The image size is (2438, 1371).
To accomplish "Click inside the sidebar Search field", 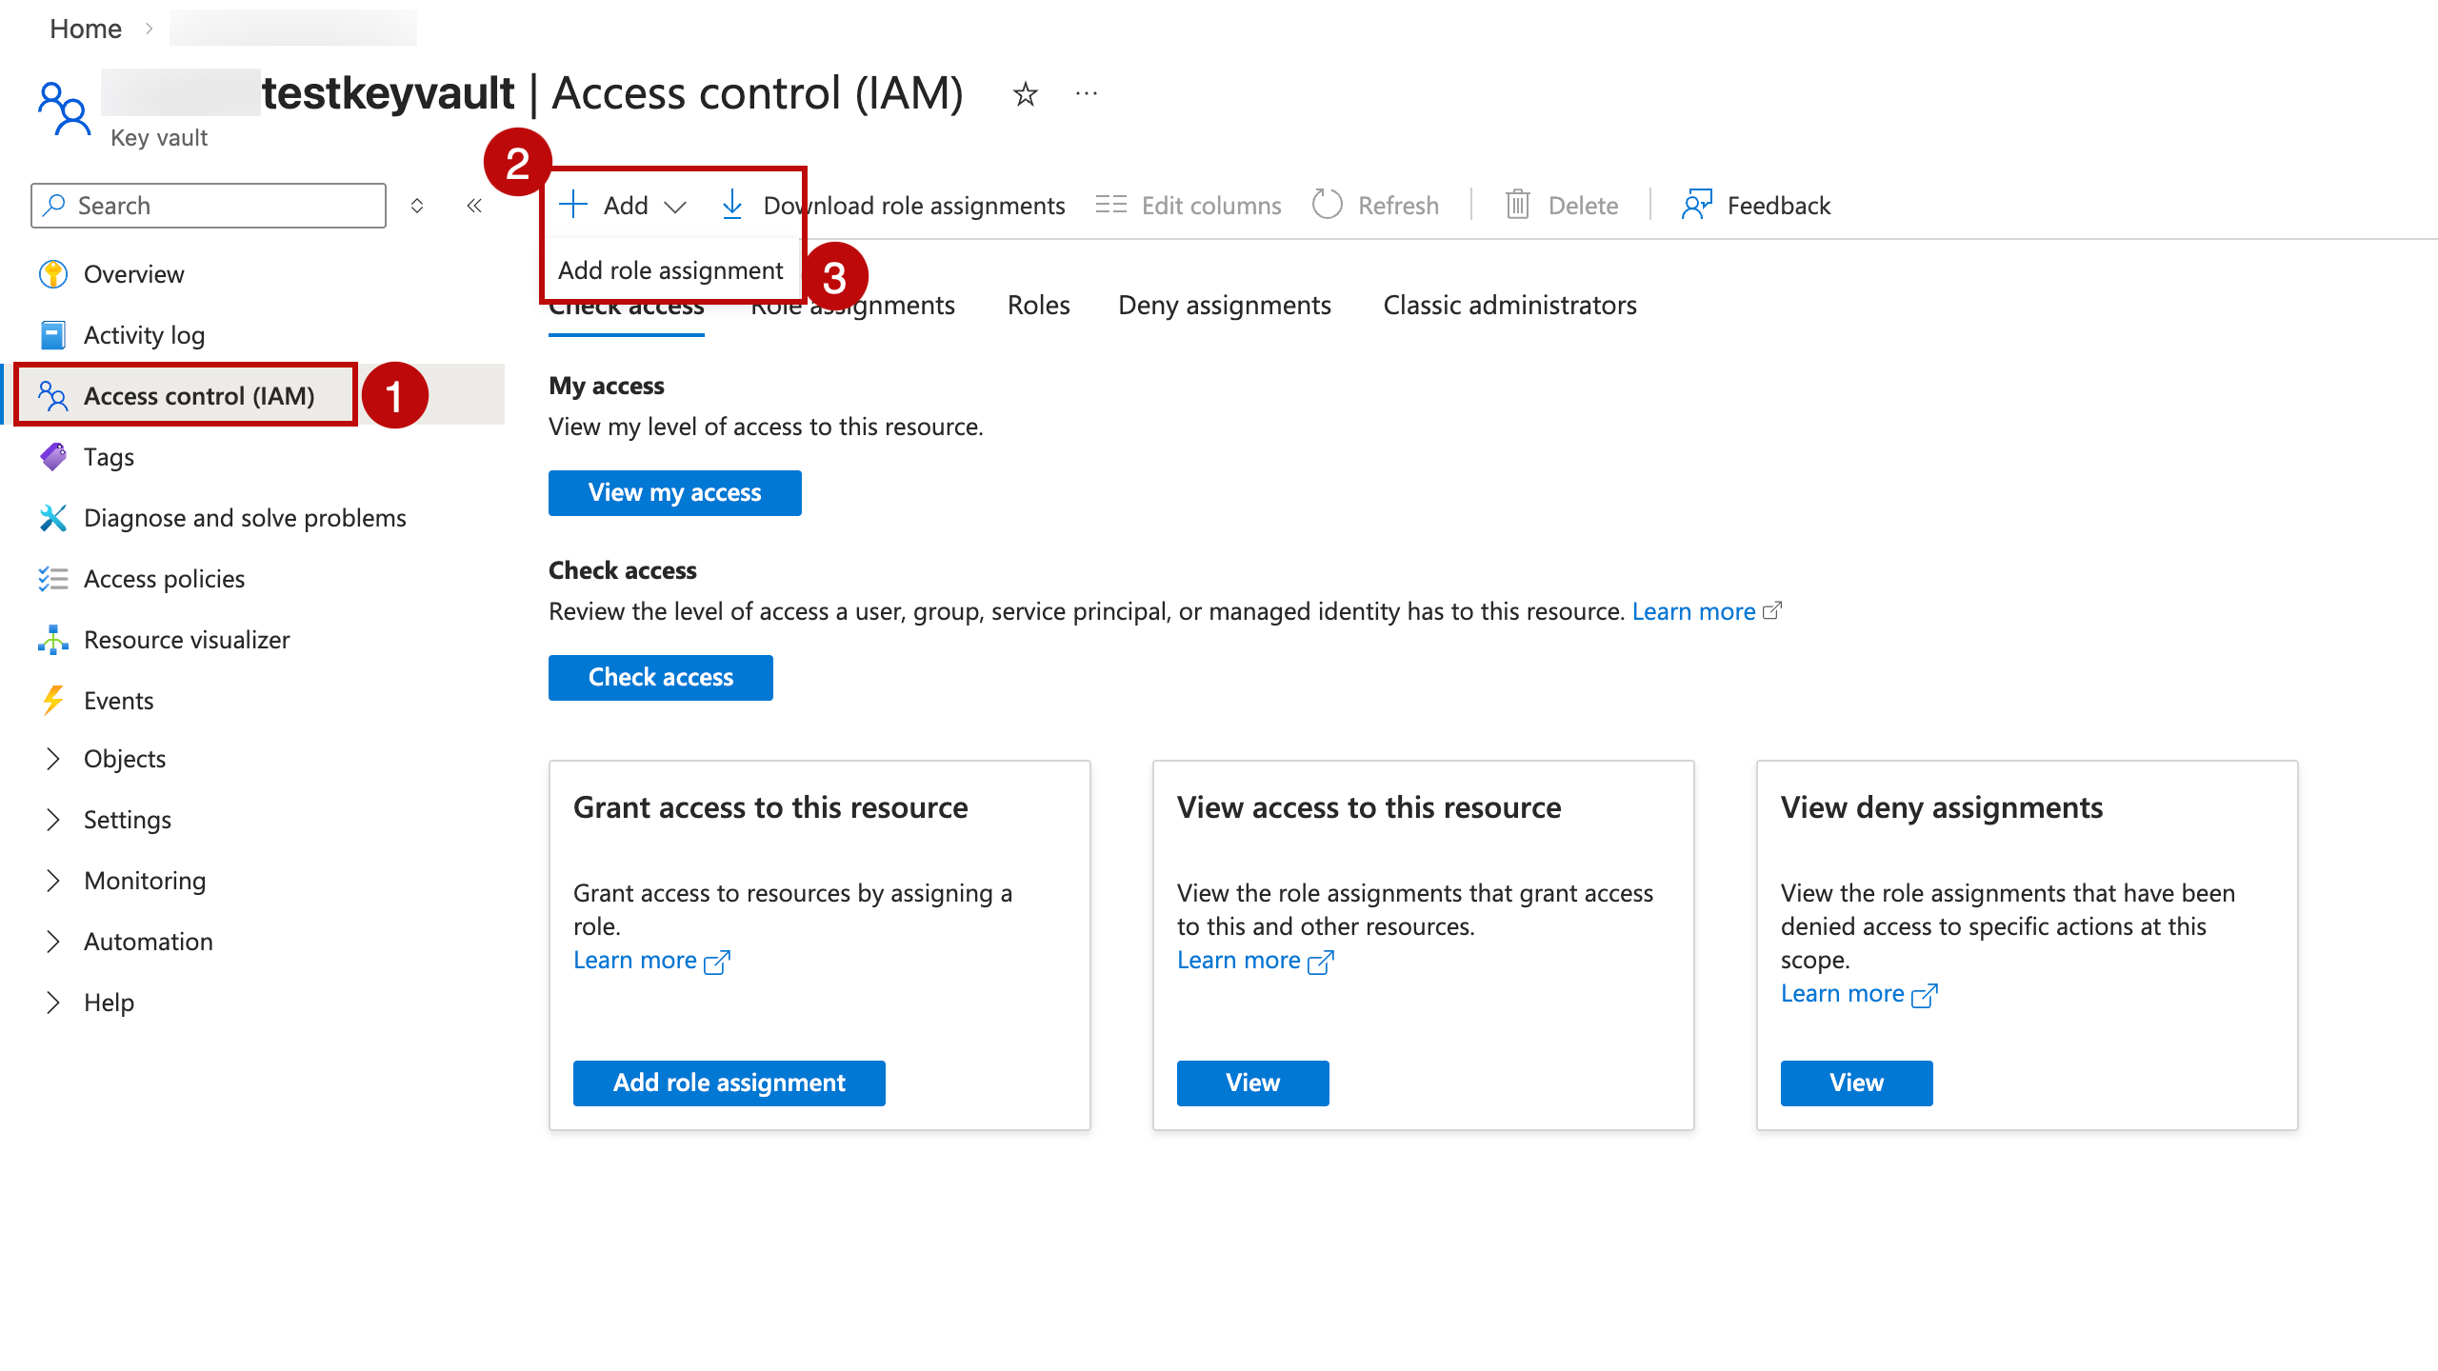I will 208,205.
